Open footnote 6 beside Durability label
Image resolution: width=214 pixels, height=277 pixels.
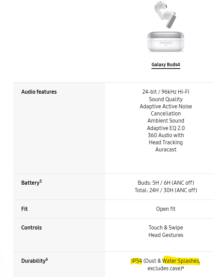(x=47, y=259)
